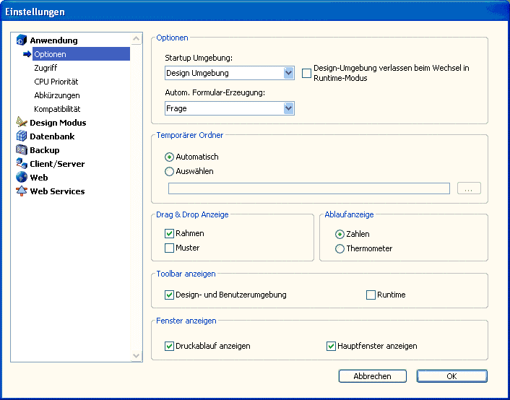Click the sidebar scroll down arrow
Viewport: 510px width, 400px height.
pos(137,355)
